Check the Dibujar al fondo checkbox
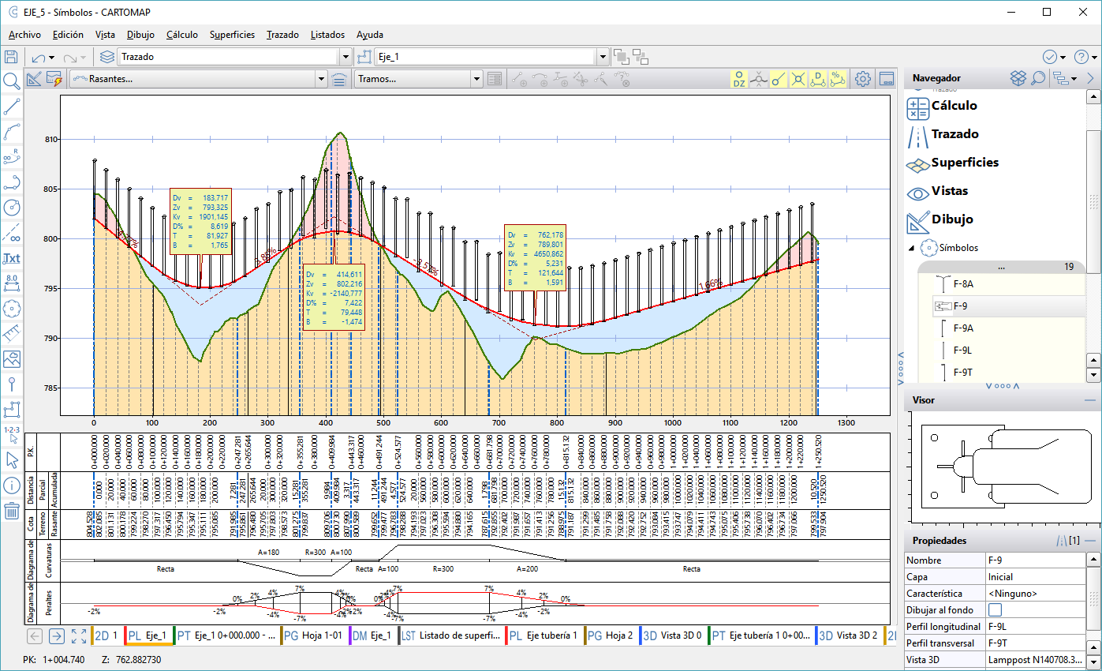 pos(996,609)
